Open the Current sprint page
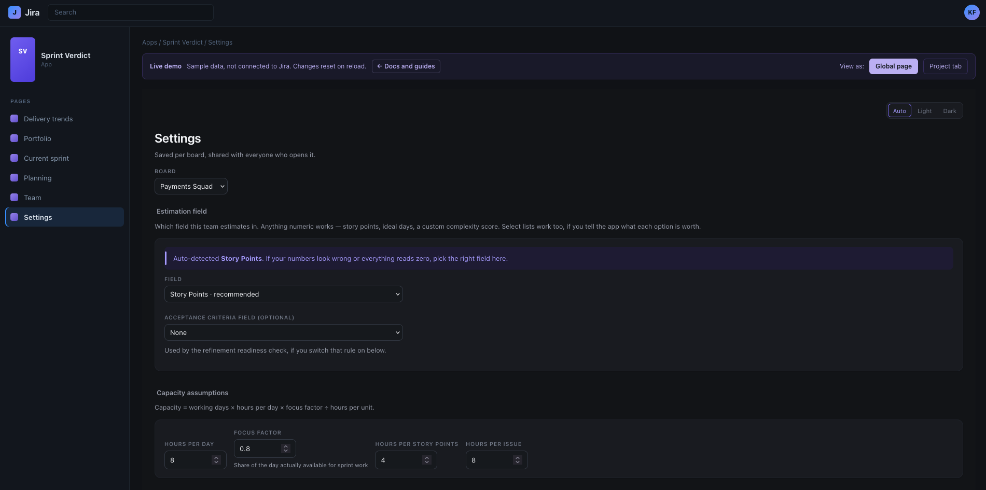986x490 pixels. (x=64, y=158)
